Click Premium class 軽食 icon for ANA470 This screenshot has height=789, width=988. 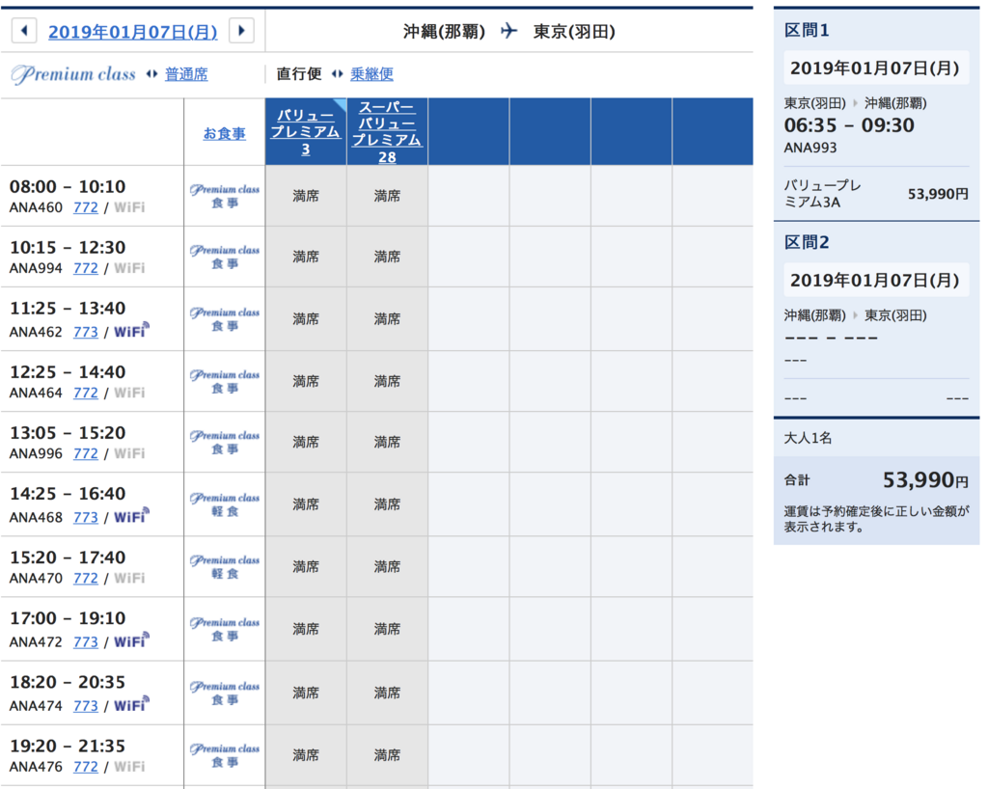(224, 567)
